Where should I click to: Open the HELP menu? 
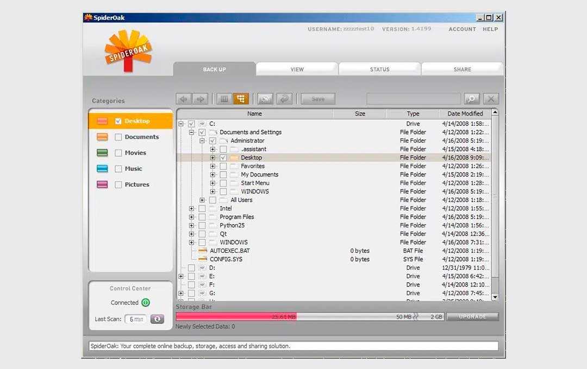point(490,29)
